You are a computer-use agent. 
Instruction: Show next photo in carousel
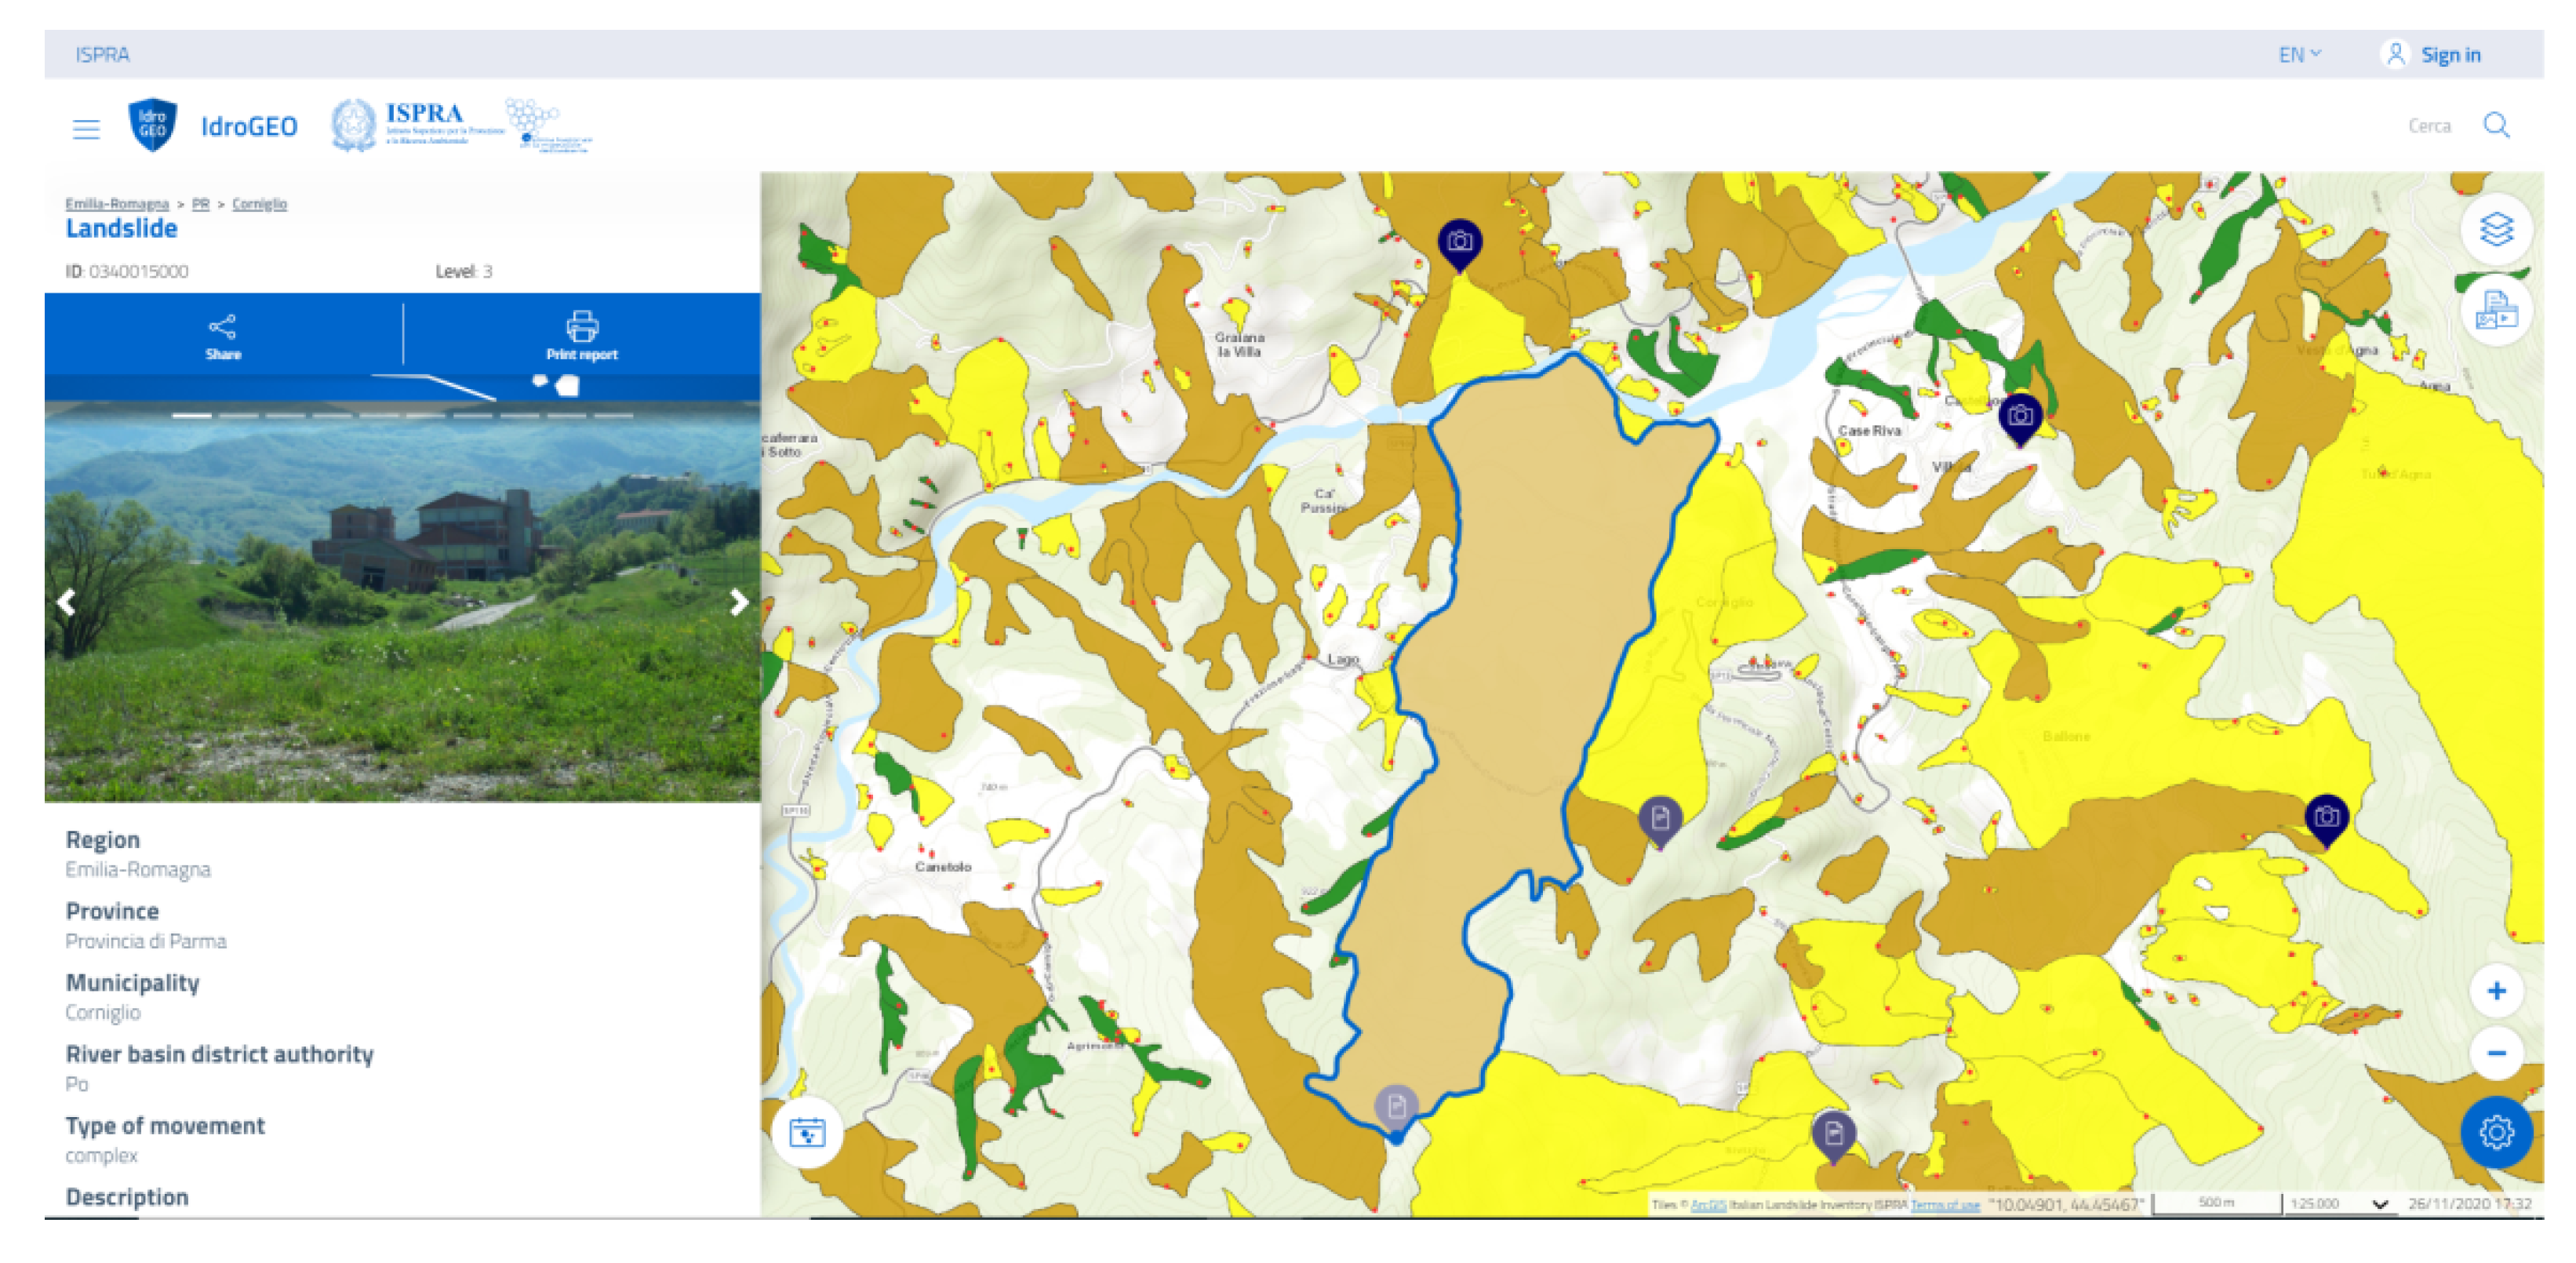[738, 602]
